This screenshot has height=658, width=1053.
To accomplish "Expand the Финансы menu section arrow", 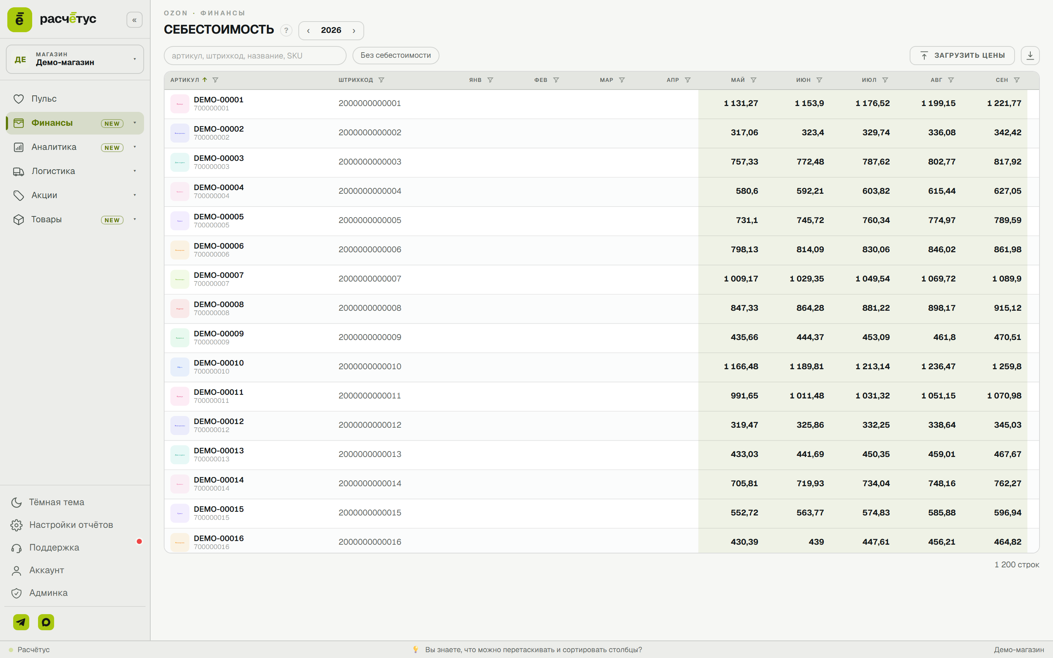I will click(x=135, y=123).
